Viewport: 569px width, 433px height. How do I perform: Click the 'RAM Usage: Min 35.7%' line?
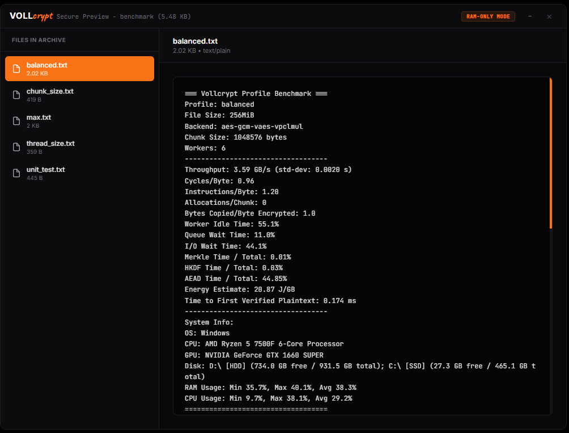270,388
